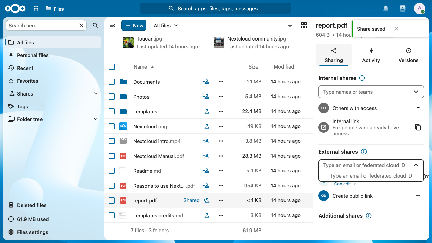This screenshot has height=243, width=432.
Task: Open the Can edit permission dropdown
Action: [345, 184]
